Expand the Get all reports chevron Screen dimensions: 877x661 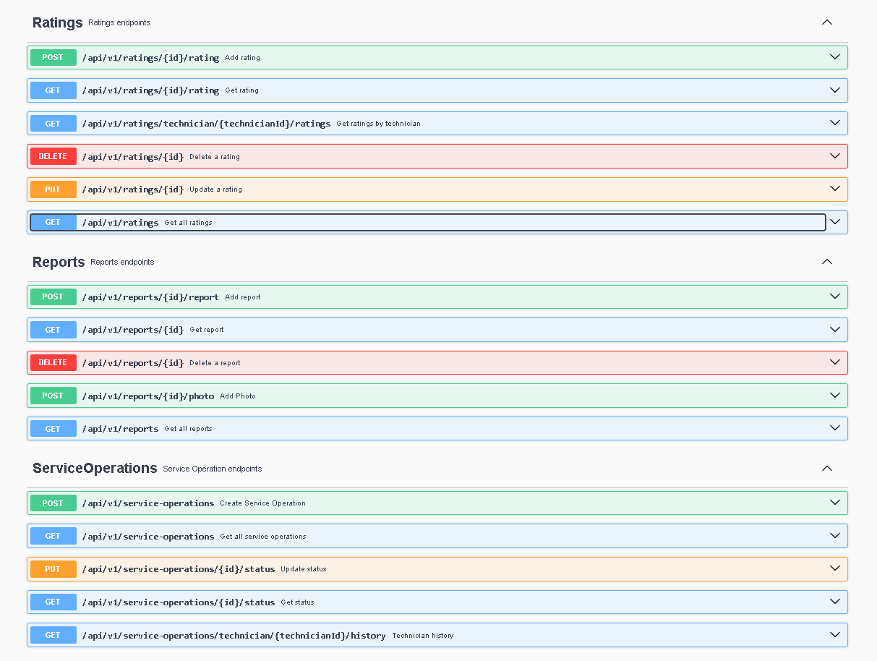[835, 428]
